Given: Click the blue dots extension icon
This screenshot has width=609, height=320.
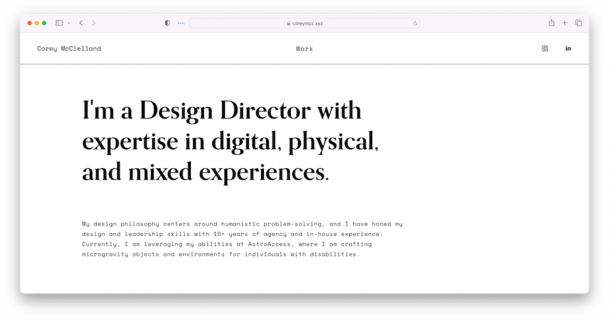Looking at the screenshot, I should tap(181, 23).
